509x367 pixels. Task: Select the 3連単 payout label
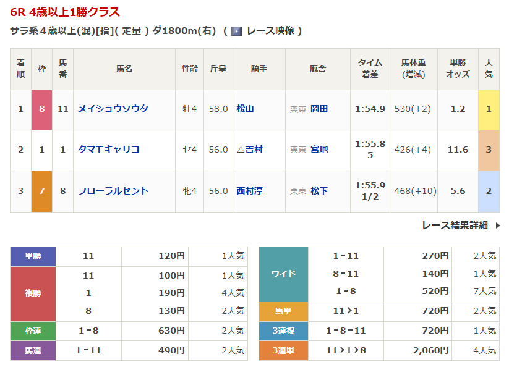pyautogui.click(x=283, y=350)
